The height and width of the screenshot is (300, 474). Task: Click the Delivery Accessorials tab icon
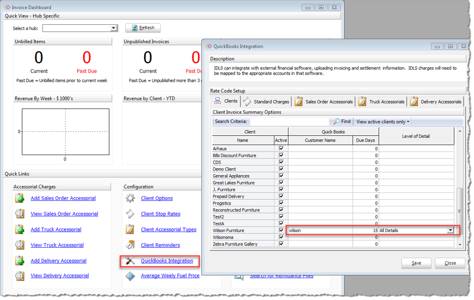[x=414, y=101]
